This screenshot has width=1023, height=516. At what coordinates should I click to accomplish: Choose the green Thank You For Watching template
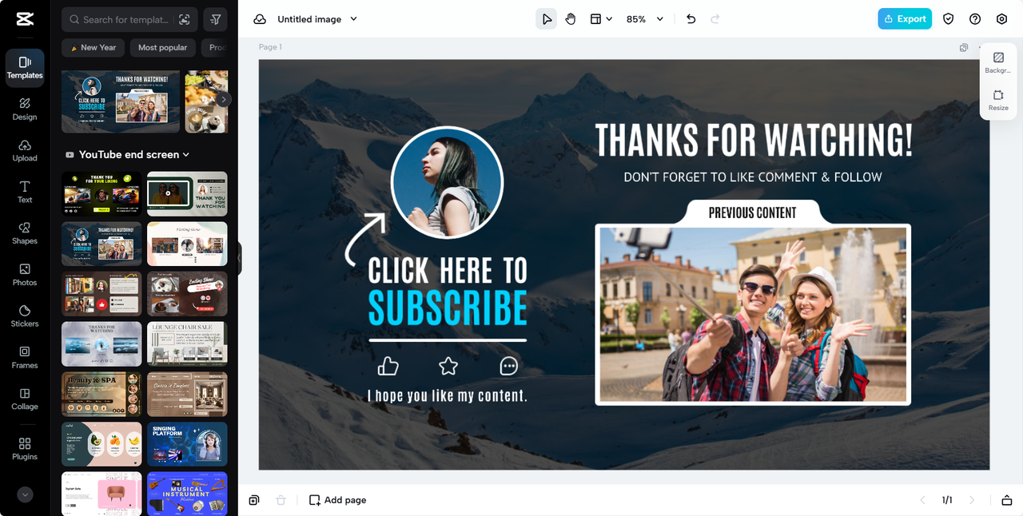(x=187, y=193)
